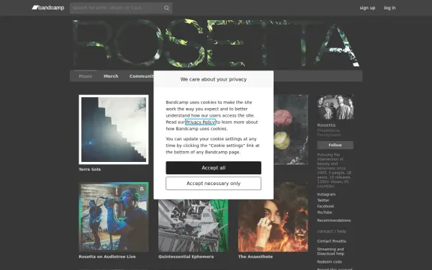
Task: Open Rosetta on Audiotree Live cover
Action: [x=114, y=217]
